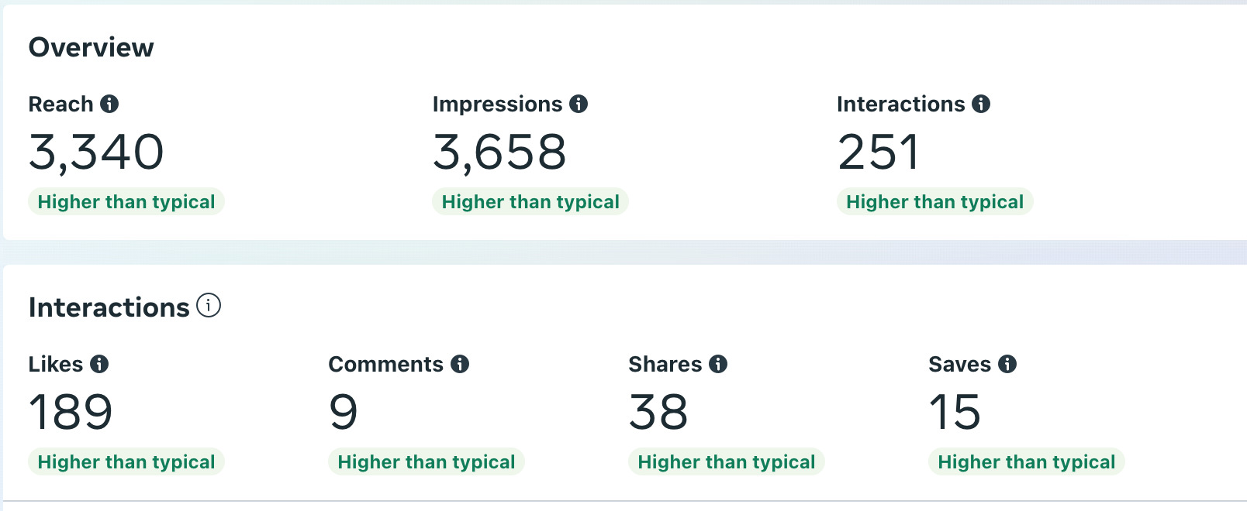This screenshot has height=511, width=1247.
Task: Open the Interactions overview info icon
Action: click(x=979, y=104)
